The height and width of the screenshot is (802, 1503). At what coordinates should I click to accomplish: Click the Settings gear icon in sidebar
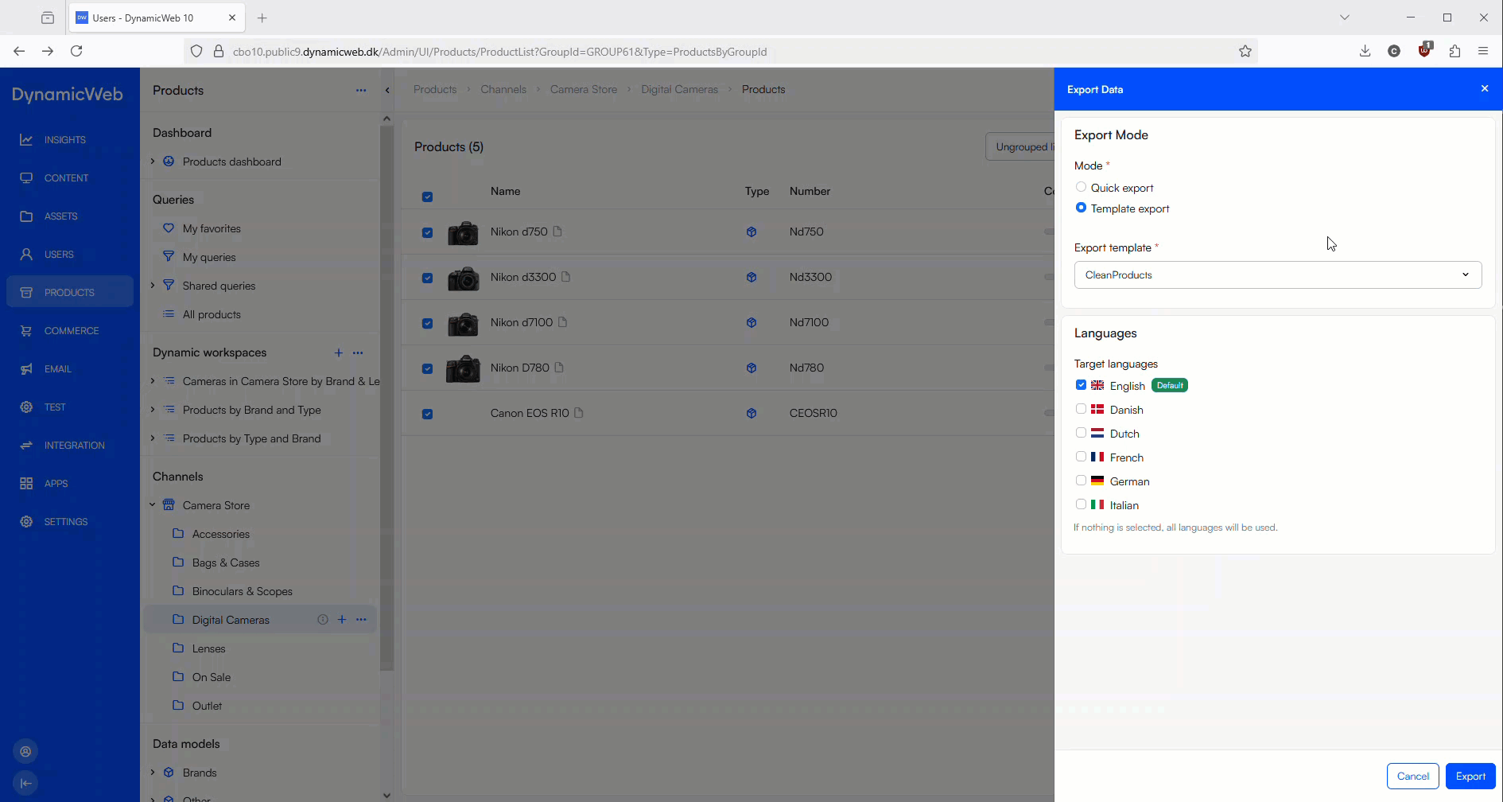click(x=26, y=522)
